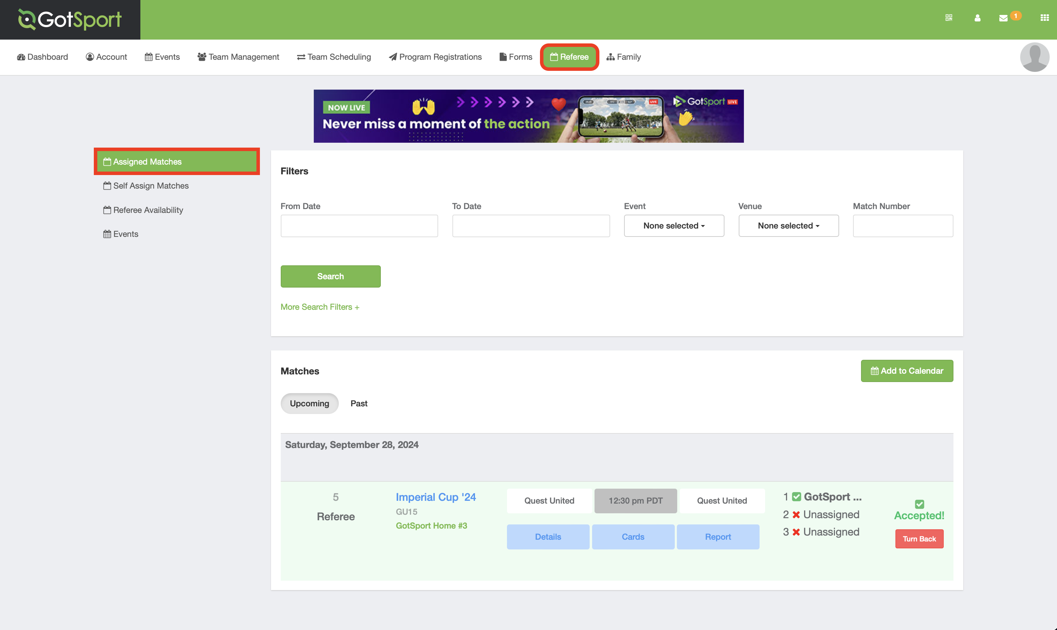
Task: Open match Cards
Action: 633,537
